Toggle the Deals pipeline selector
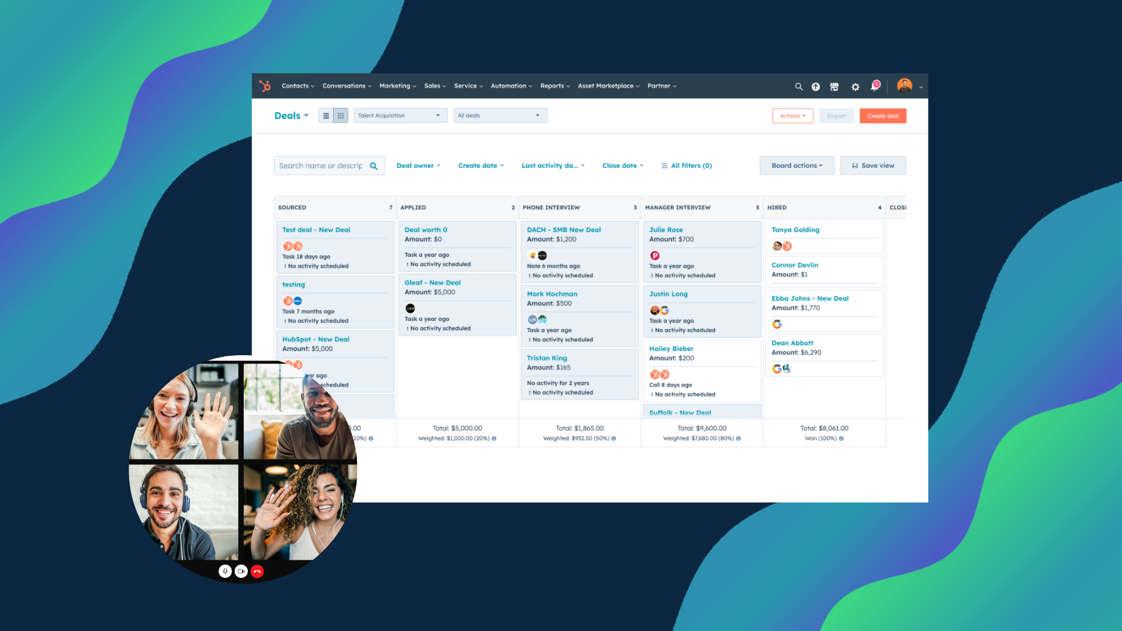This screenshot has height=631, width=1122. 397,116
